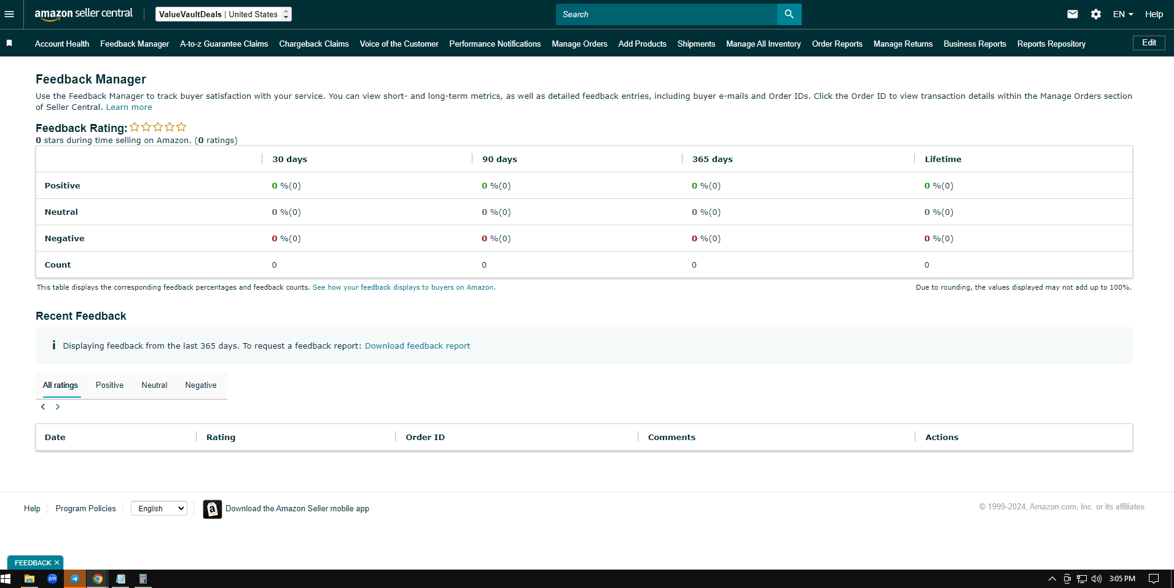Viewport: 1174px width, 588px height.
Task: Click the feedback rating stars
Action: (158, 127)
